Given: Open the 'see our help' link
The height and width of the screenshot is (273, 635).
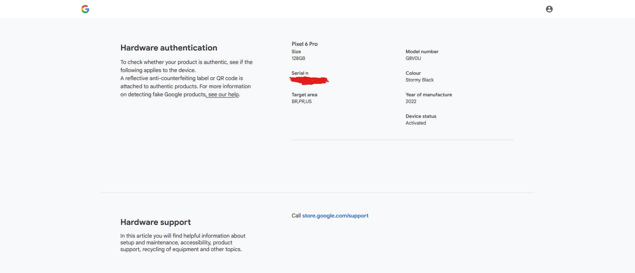Looking at the screenshot, I should [x=223, y=95].
